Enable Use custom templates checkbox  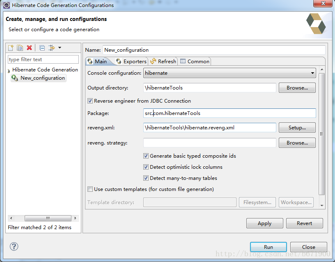[x=90, y=189]
